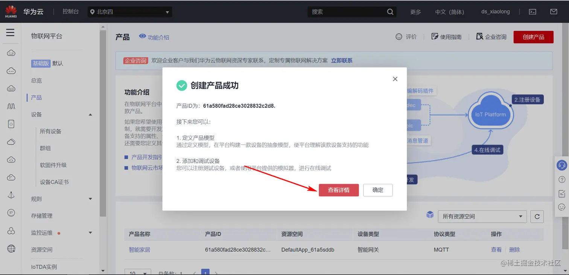
Task: Click 更多 in the top bar
Action: pos(415,12)
